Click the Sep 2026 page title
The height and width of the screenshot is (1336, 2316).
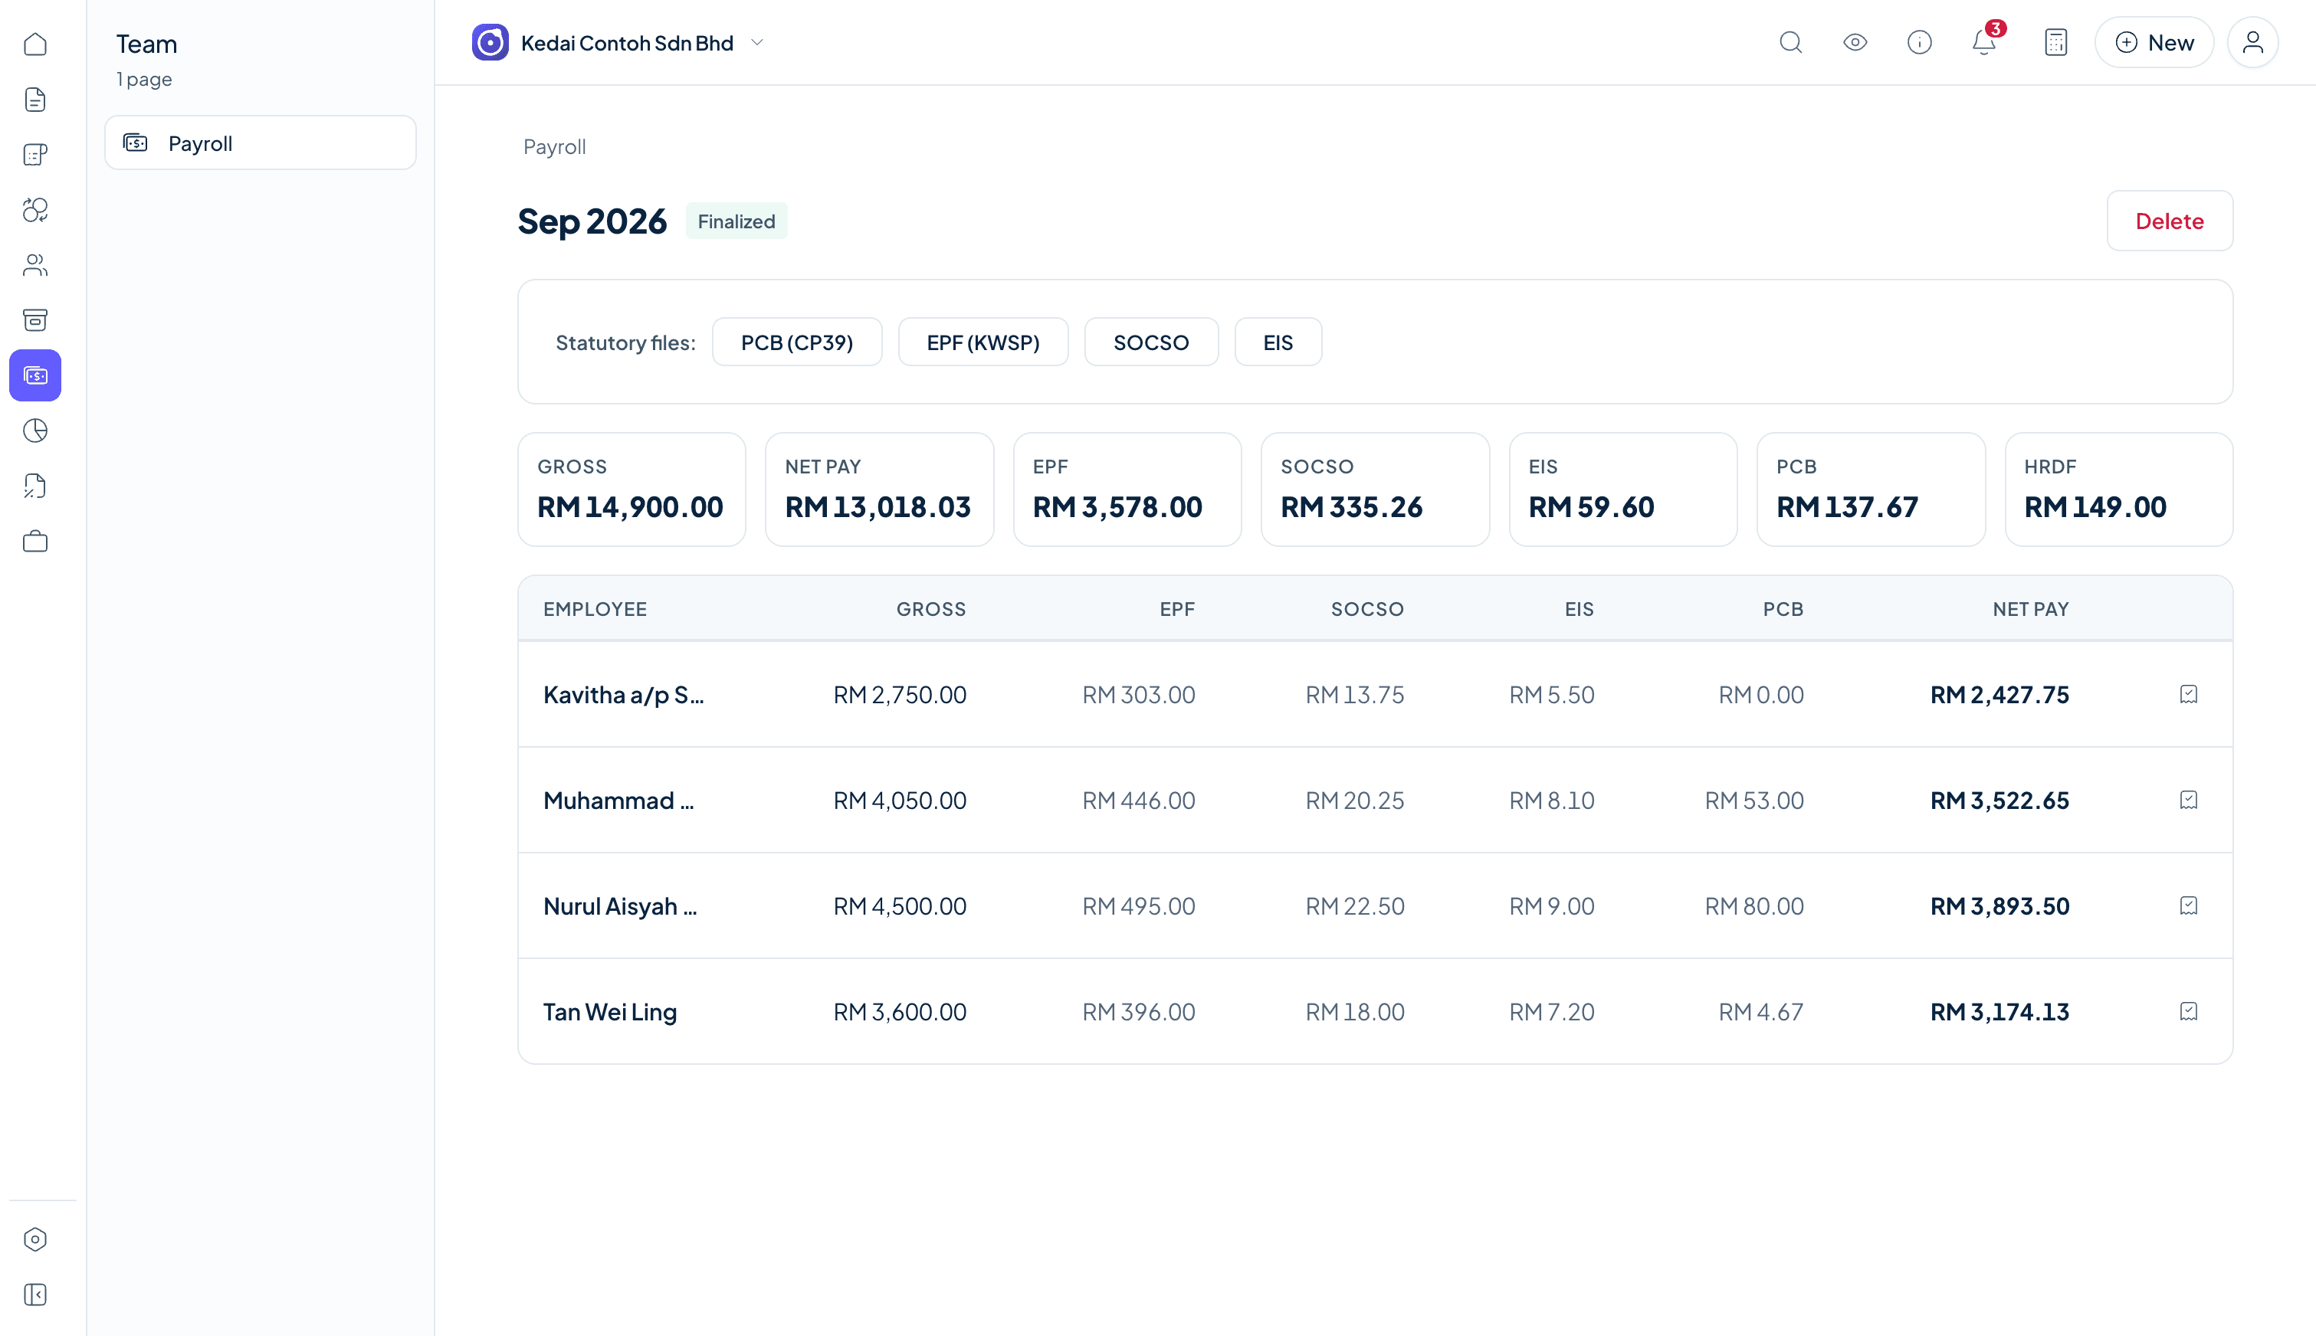pyautogui.click(x=592, y=221)
